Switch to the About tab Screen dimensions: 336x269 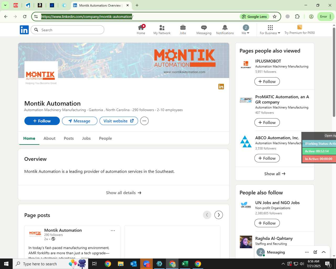[x=49, y=138]
